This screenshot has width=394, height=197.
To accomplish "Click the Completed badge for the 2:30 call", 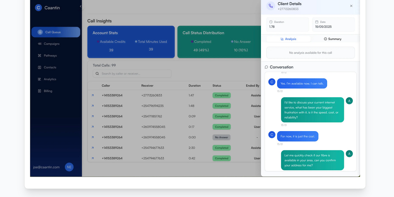I will [x=222, y=148].
